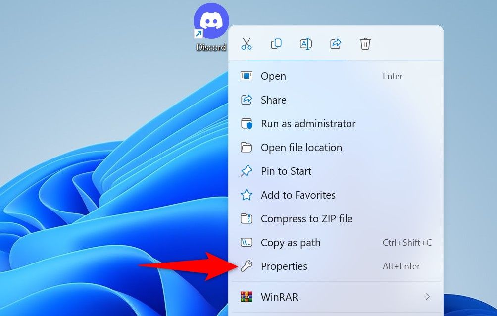The width and height of the screenshot is (497, 316).
Task: Click the Copy icon at the menu top
Action: 276,44
